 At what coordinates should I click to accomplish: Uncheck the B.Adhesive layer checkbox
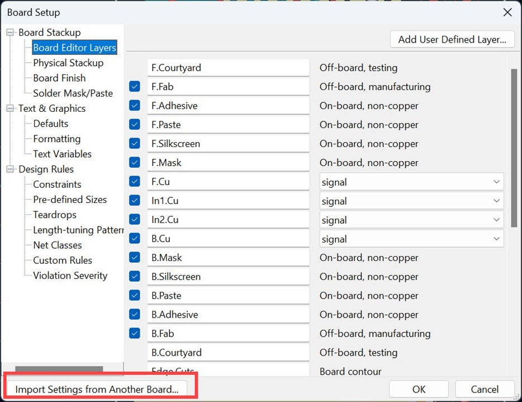135,314
